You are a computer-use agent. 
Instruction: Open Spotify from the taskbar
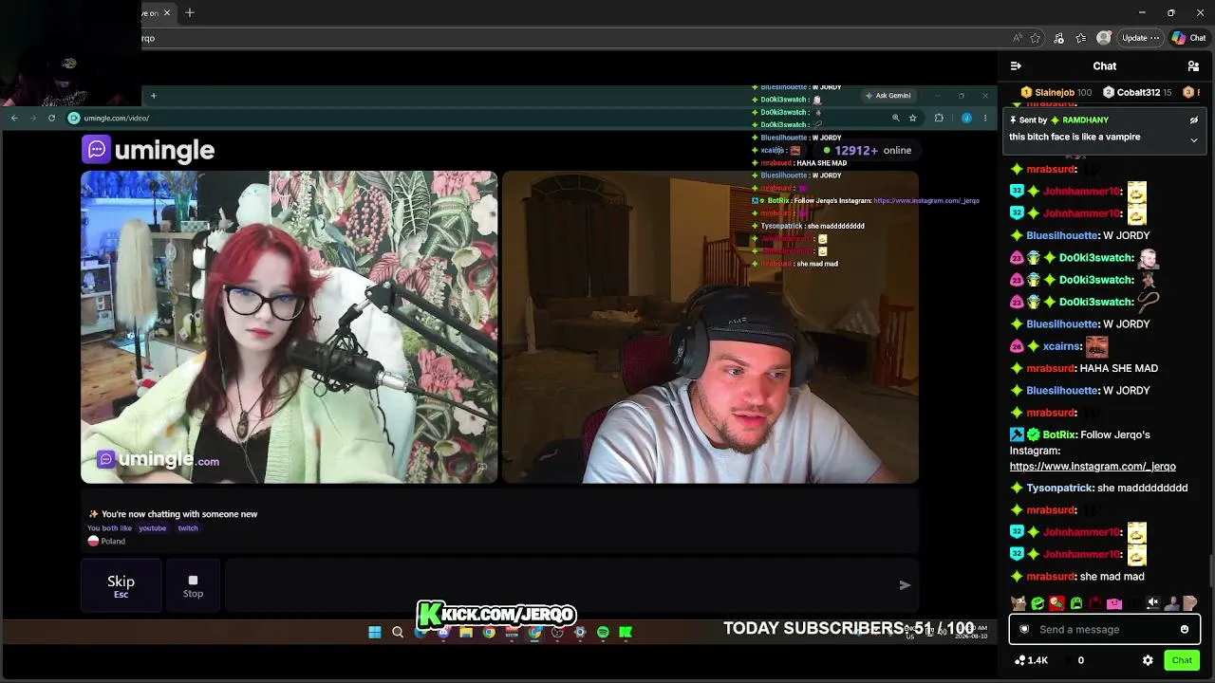tap(603, 632)
